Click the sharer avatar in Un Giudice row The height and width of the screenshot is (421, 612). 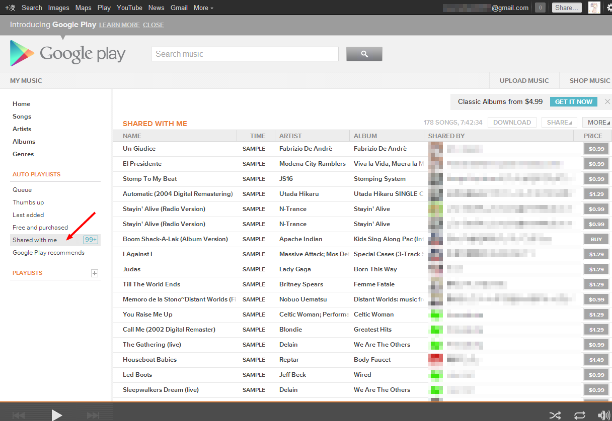436,149
